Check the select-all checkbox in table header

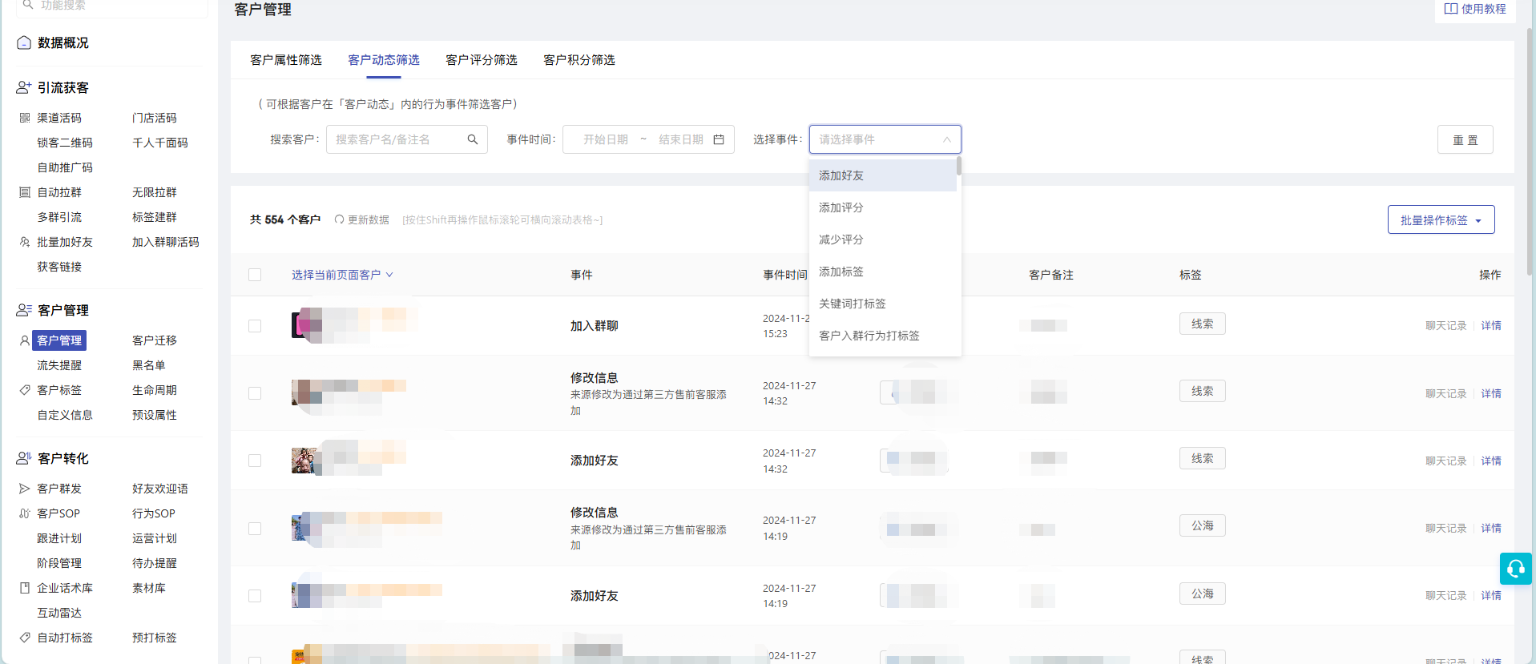click(x=255, y=275)
